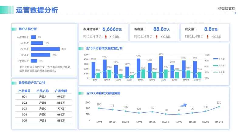This screenshot has width=243, height=136.
Task: Click the blue upward trend arrow in trend chart
Action: click(182, 105)
